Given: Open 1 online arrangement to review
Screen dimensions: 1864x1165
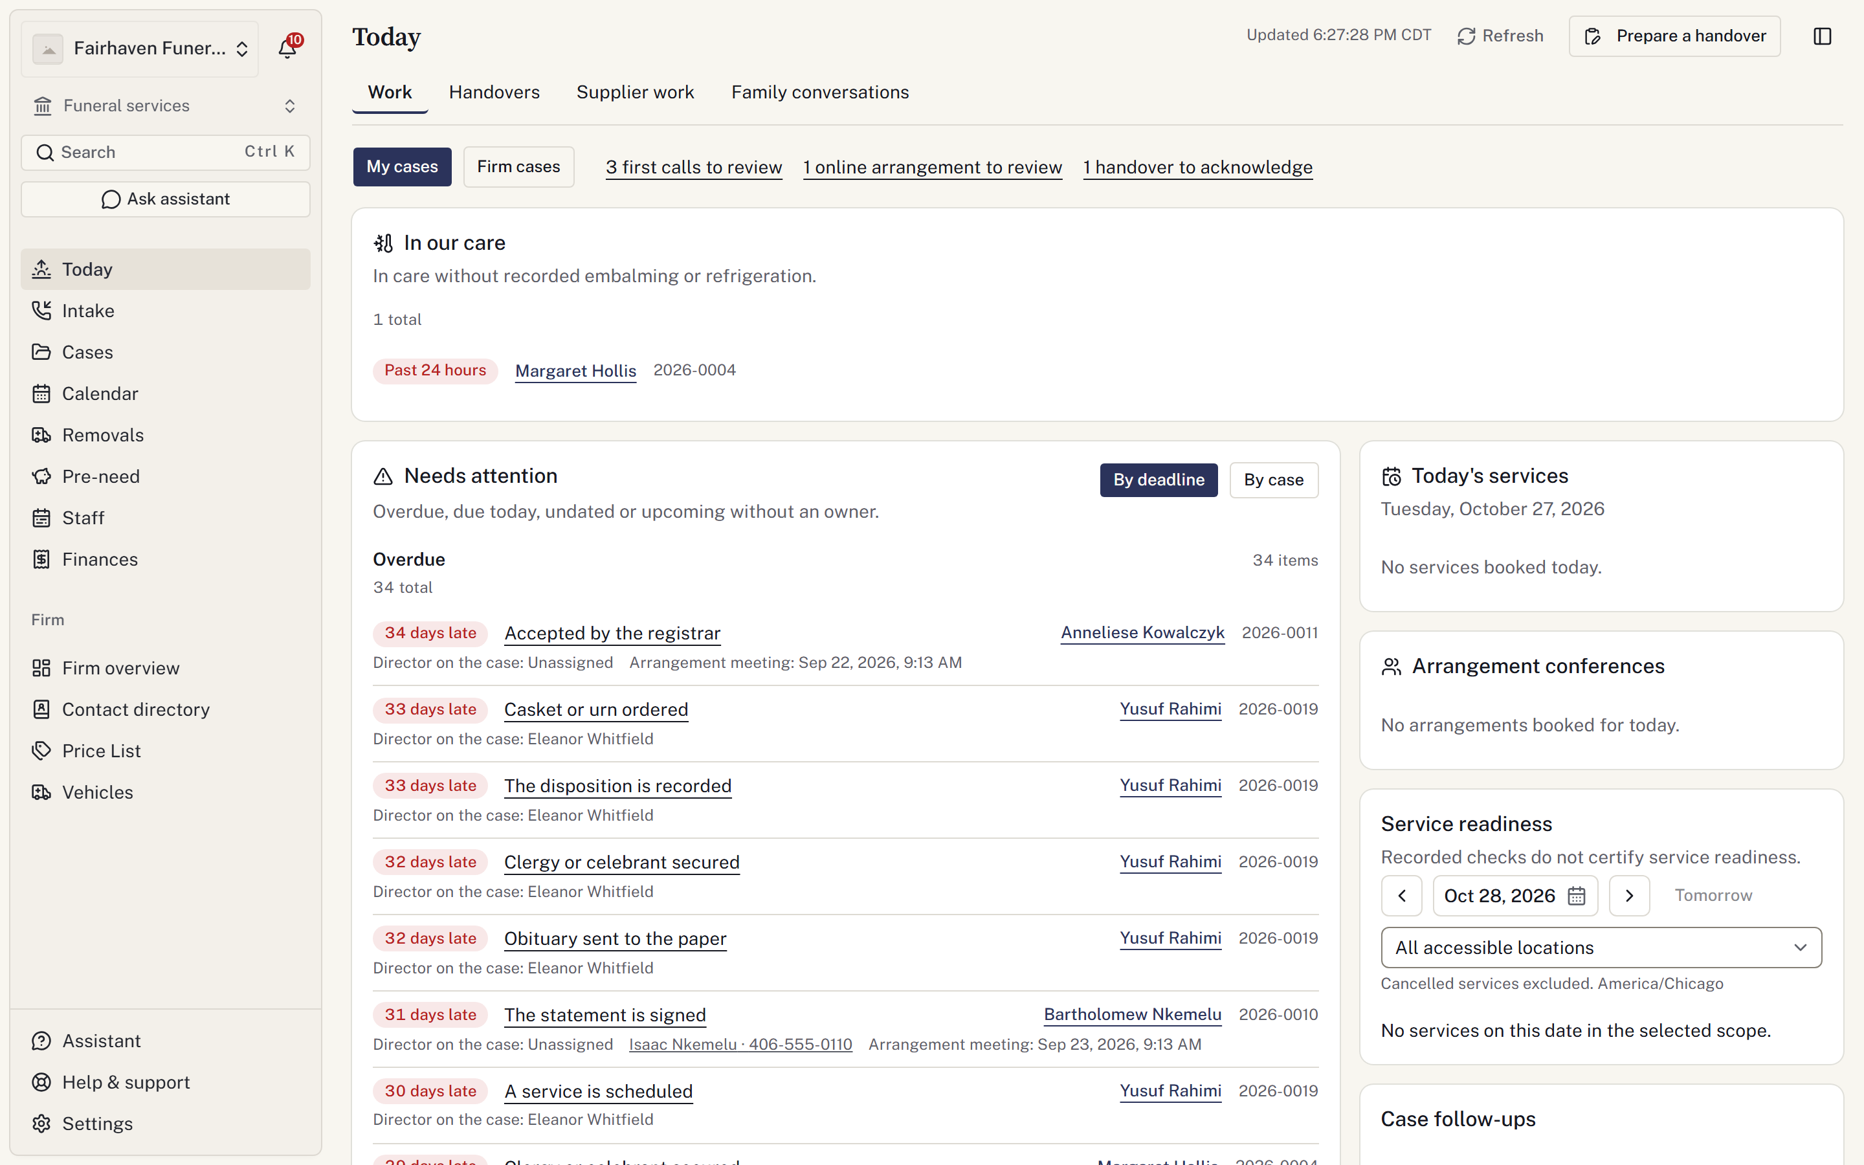Looking at the screenshot, I should tap(933, 167).
